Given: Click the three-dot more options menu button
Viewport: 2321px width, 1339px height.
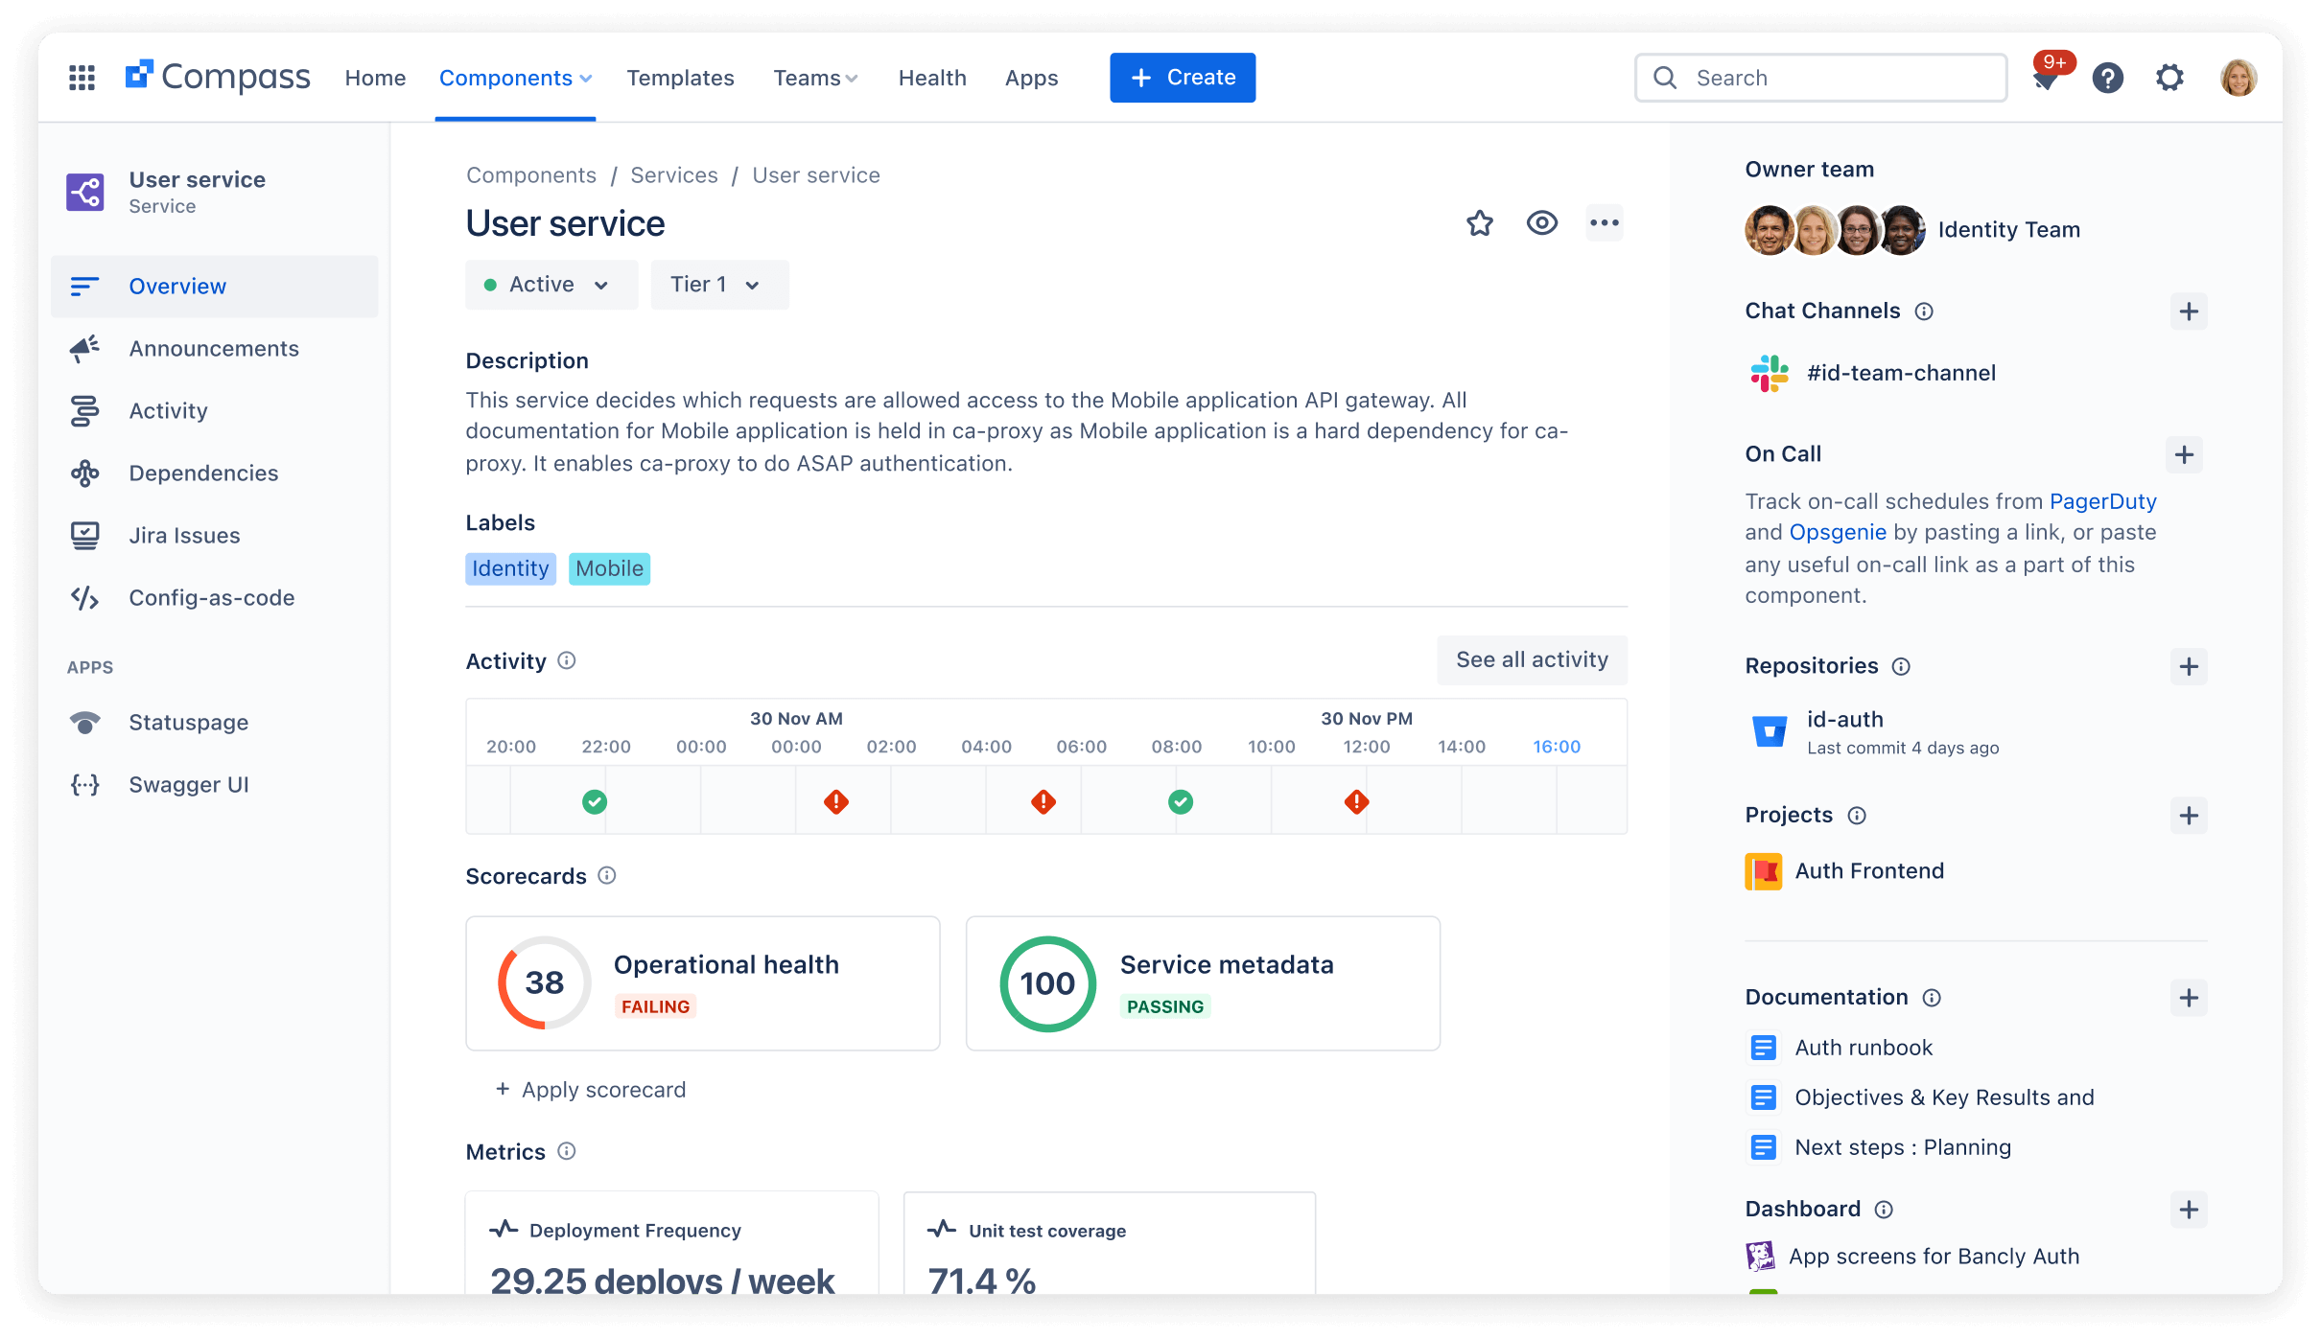Looking at the screenshot, I should pyautogui.click(x=1605, y=223).
